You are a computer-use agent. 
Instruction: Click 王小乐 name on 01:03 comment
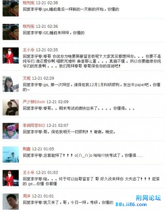point(29,172)
